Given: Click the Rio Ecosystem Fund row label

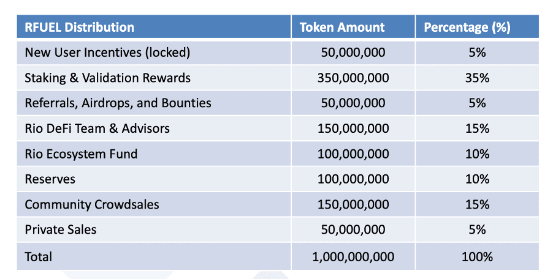Looking at the screenshot, I should click(x=154, y=154).
